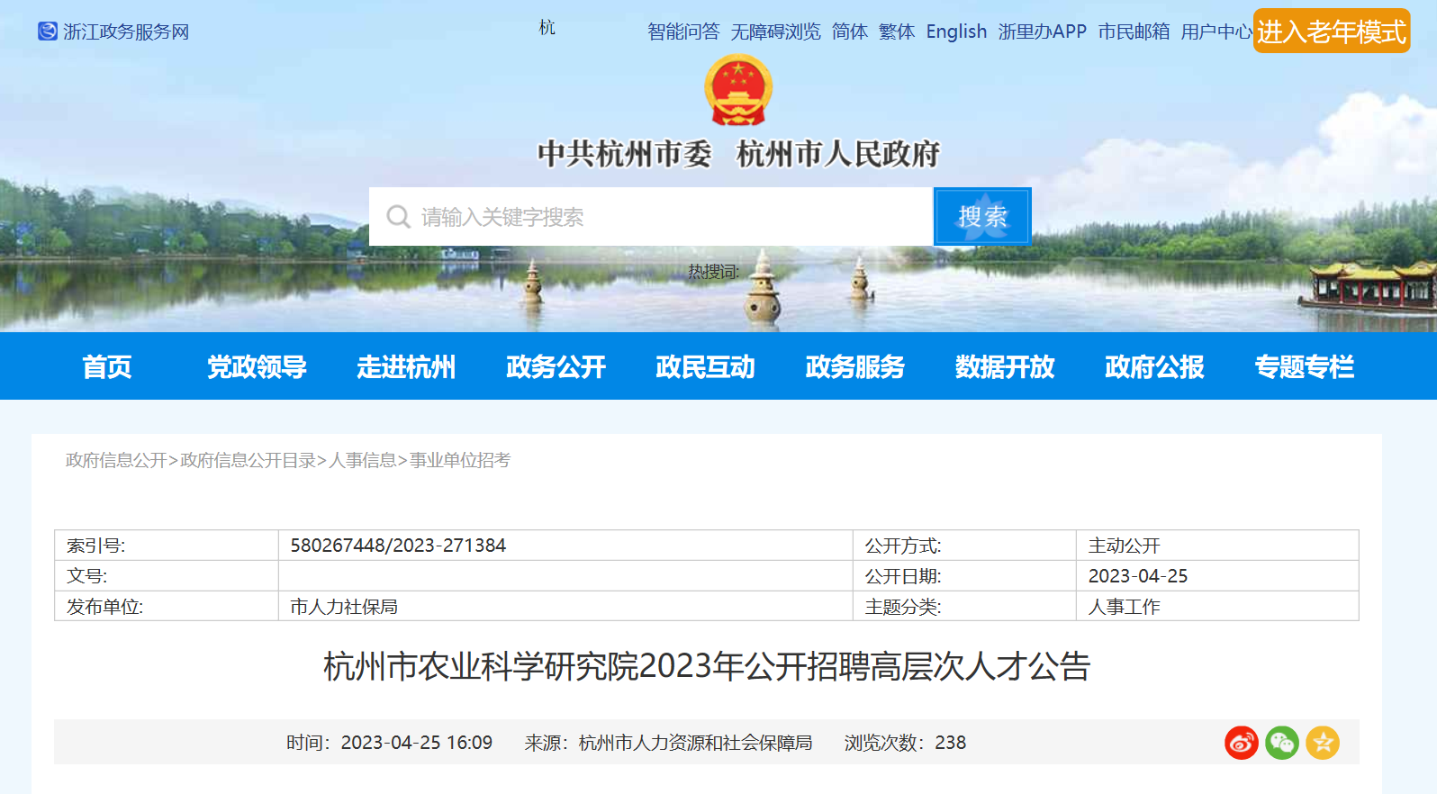Image resolution: width=1437 pixels, height=794 pixels.
Task: Open the 浙江政务服务网 link
Action: coord(126,32)
